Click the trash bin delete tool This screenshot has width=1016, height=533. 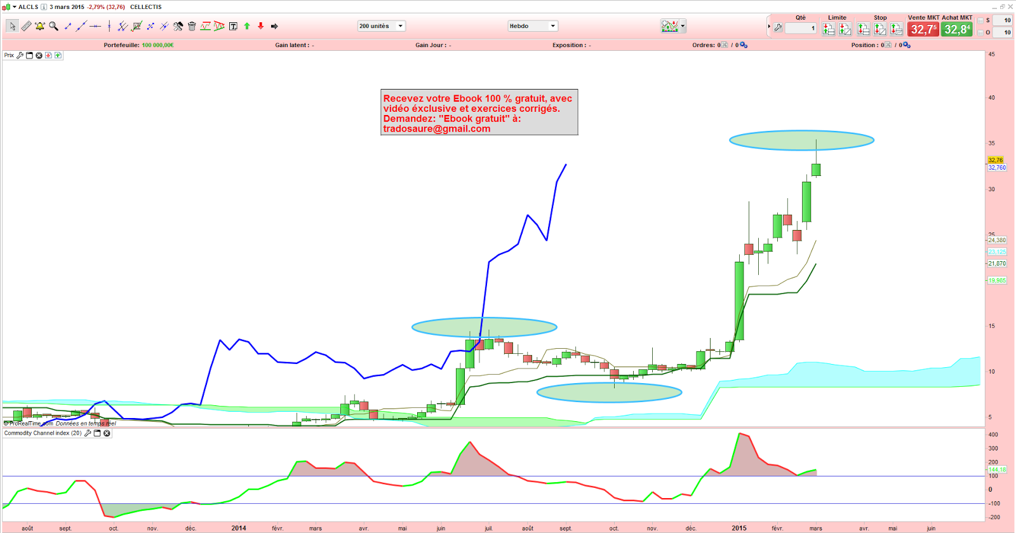pyautogui.click(x=192, y=26)
